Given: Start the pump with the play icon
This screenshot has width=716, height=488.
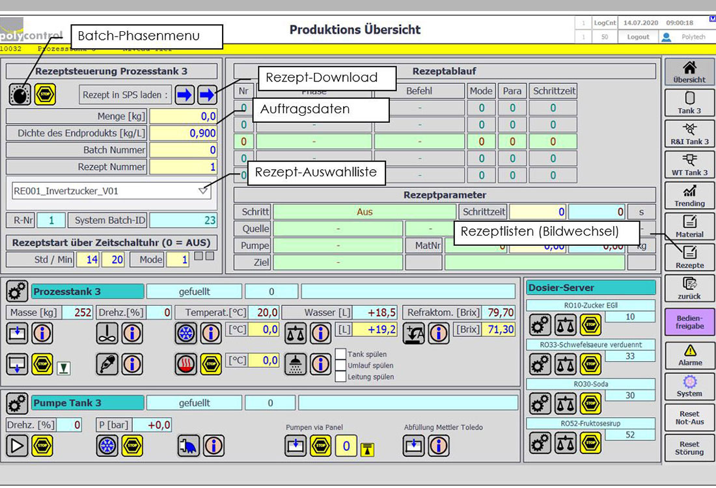Looking at the screenshot, I should pyautogui.click(x=17, y=446).
